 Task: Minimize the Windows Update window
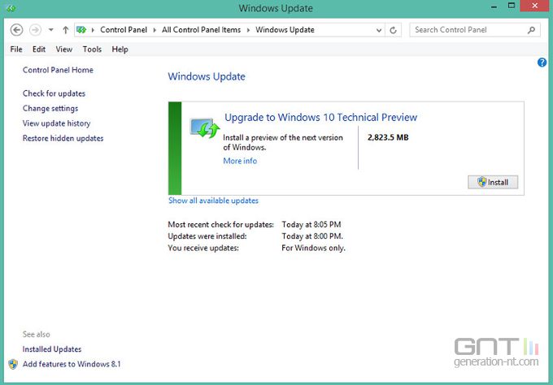(494, 6)
